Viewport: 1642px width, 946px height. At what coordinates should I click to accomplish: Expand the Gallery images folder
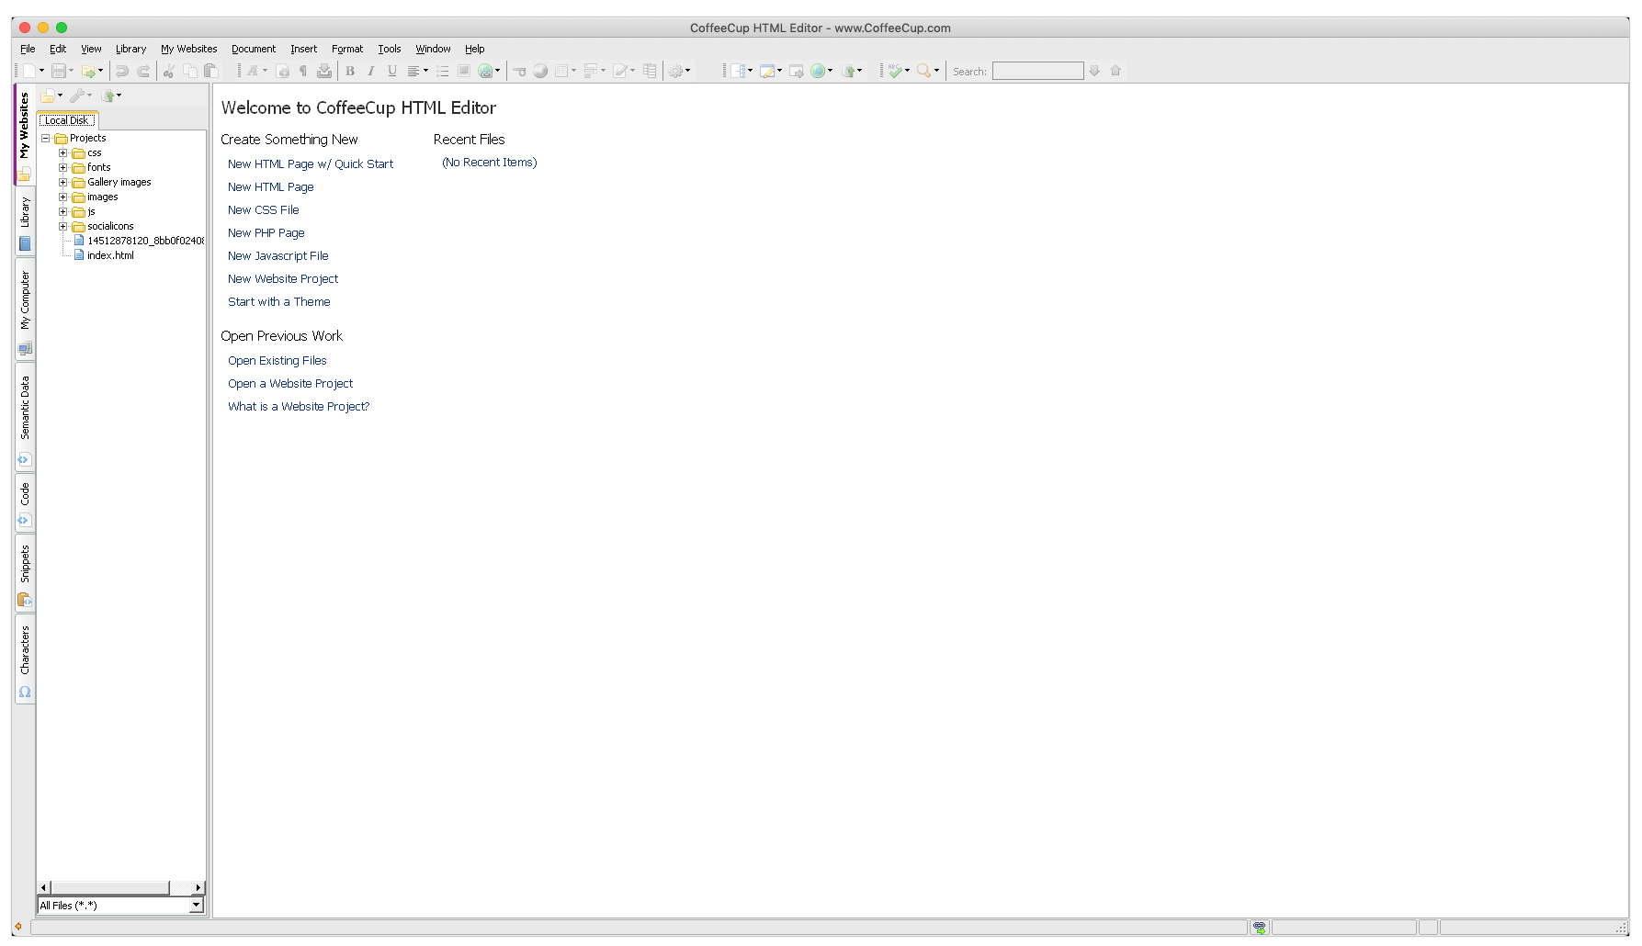pos(63,182)
